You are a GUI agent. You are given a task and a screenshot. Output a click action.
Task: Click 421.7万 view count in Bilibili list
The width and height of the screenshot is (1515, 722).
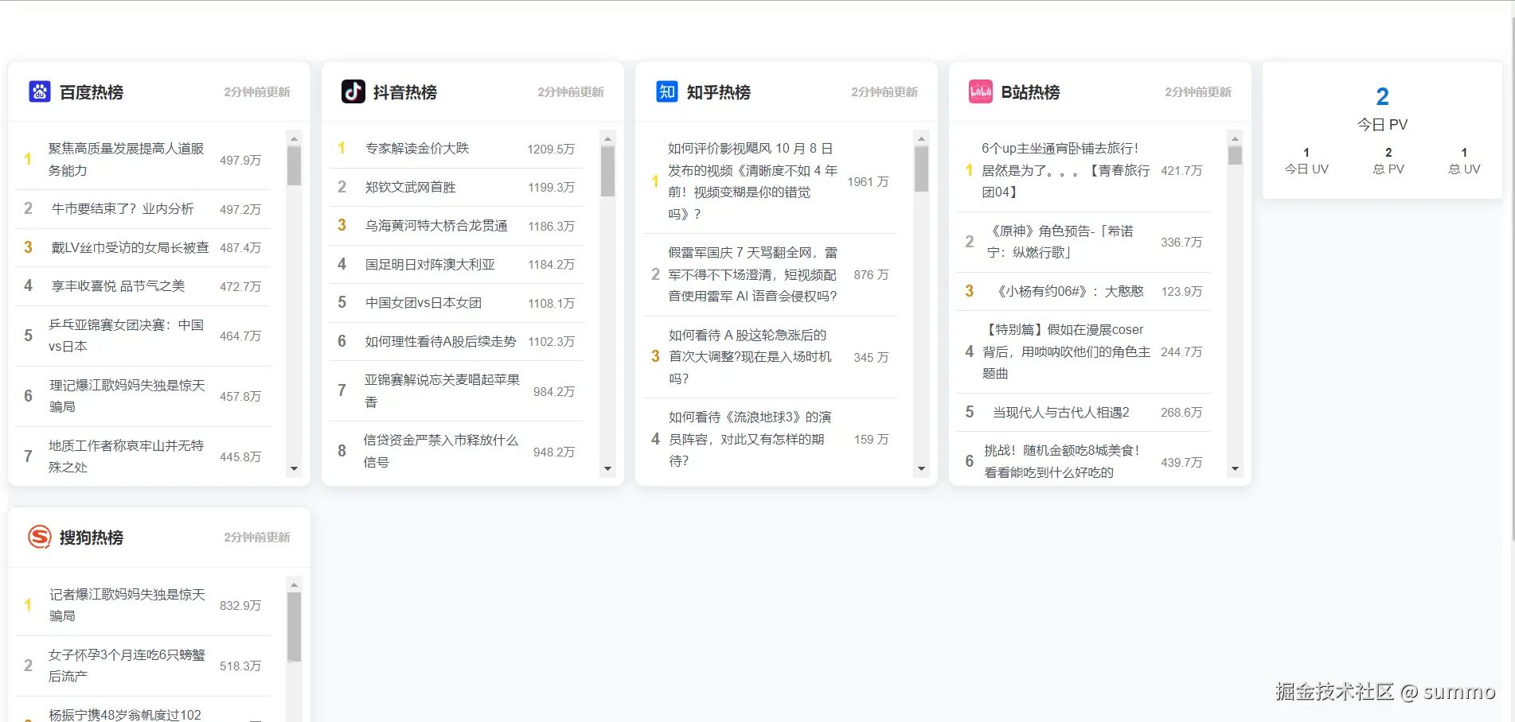pyautogui.click(x=1181, y=170)
